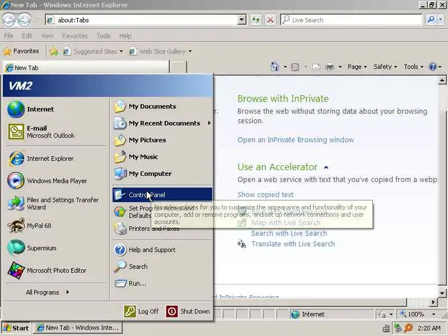Click the browser Forward button
448x336 pixels.
point(24,20)
